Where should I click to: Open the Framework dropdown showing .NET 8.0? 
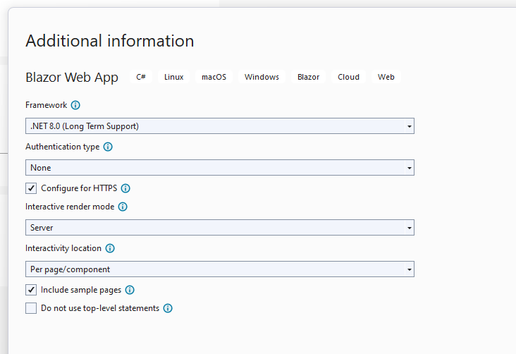[x=220, y=126]
